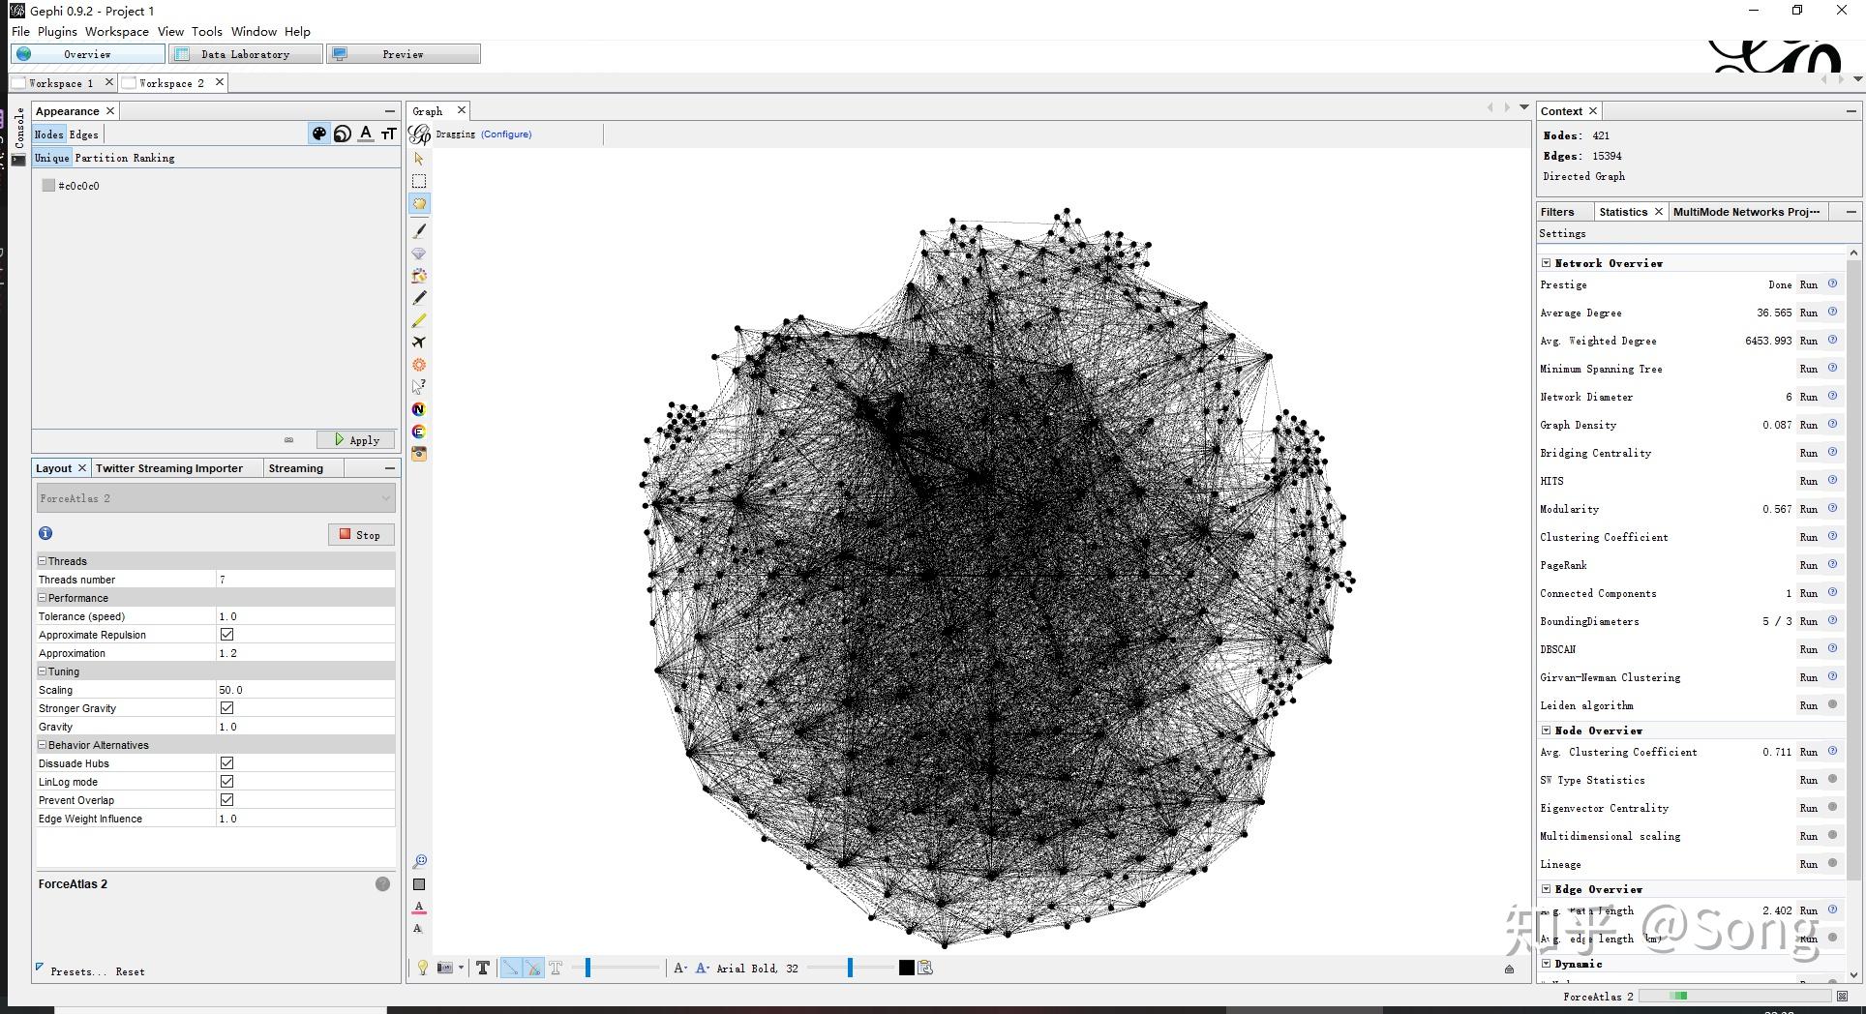Select the Edit node attributes tool
The height and width of the screenshot is (1014, 1866).
[419, 387]
